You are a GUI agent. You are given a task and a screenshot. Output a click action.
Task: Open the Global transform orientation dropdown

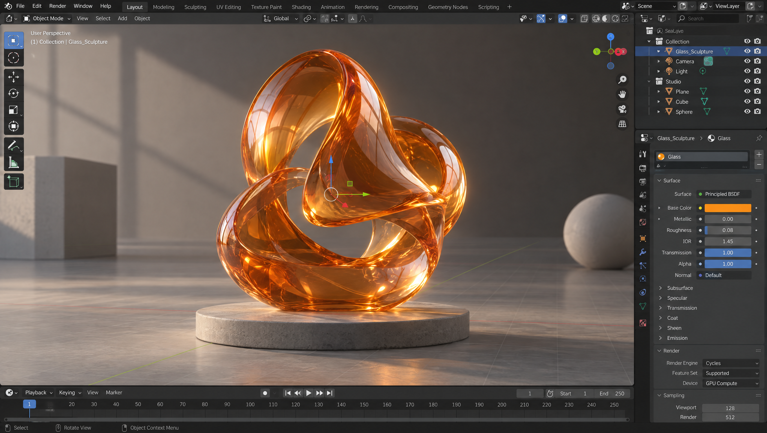coord(281,18)
